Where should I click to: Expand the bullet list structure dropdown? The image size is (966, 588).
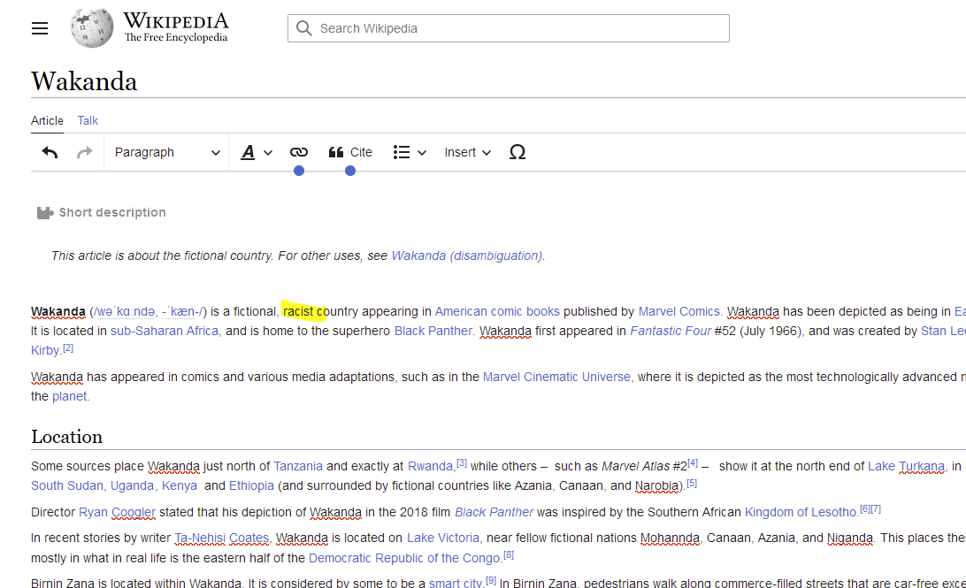click(410, 152)
